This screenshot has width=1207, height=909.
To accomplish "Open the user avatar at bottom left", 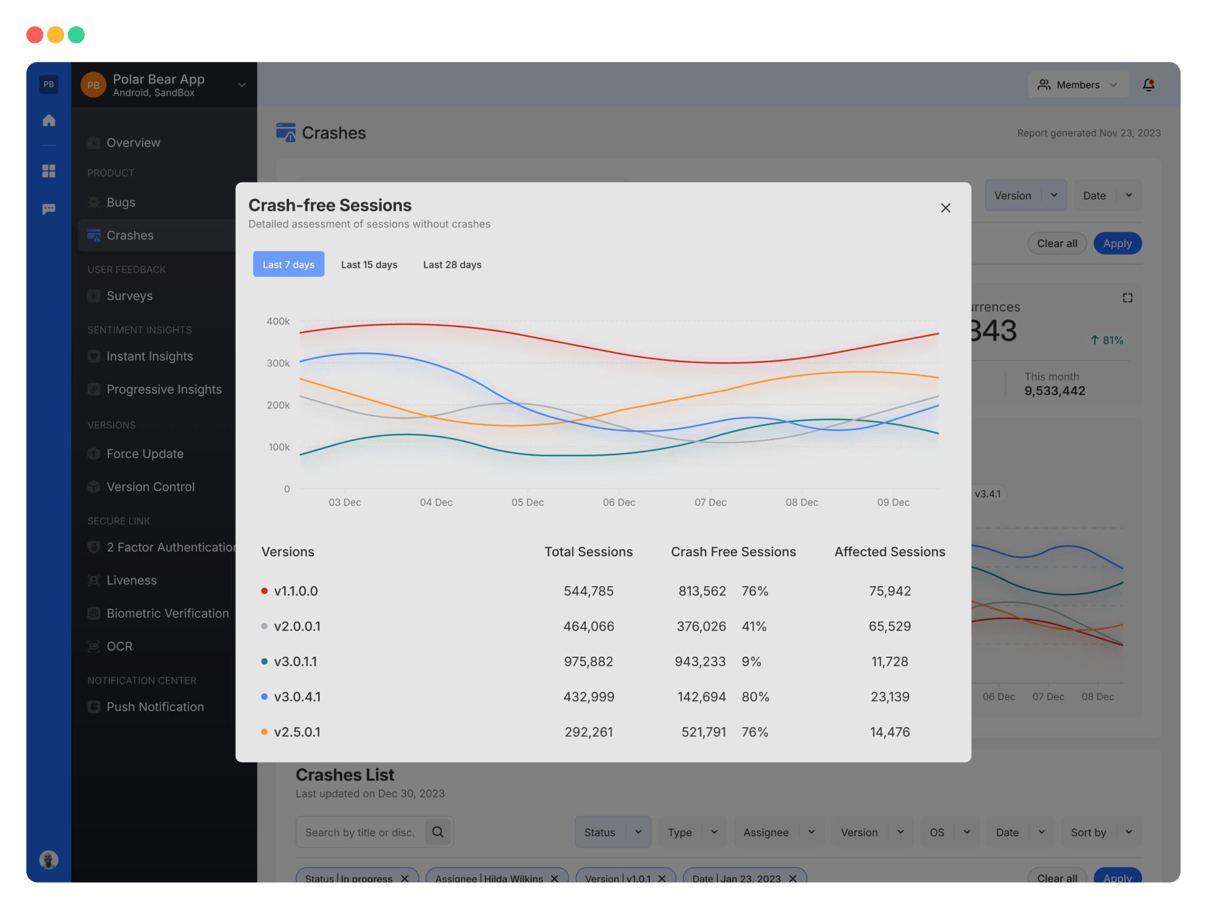I will tap(49, 860).
